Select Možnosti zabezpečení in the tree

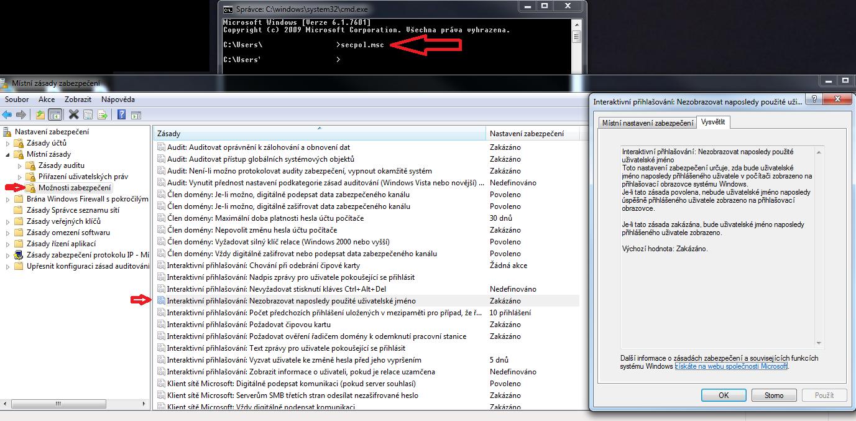(74, 188)
